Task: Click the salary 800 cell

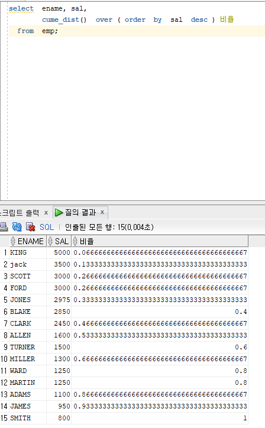Action: (x=59, y=418)
